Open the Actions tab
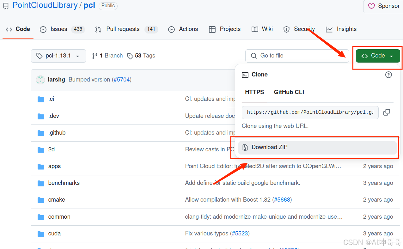 click(x=183, y=29)
